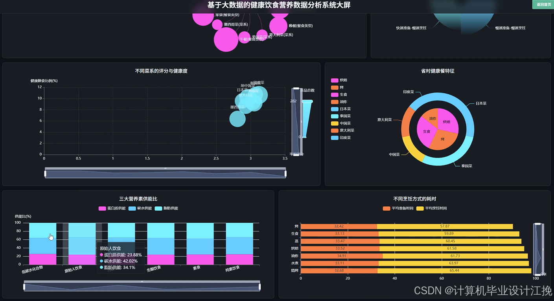Click the 晚餐(餐食类型) pink bubble
The image size is (554, 301).
point(278,26)
